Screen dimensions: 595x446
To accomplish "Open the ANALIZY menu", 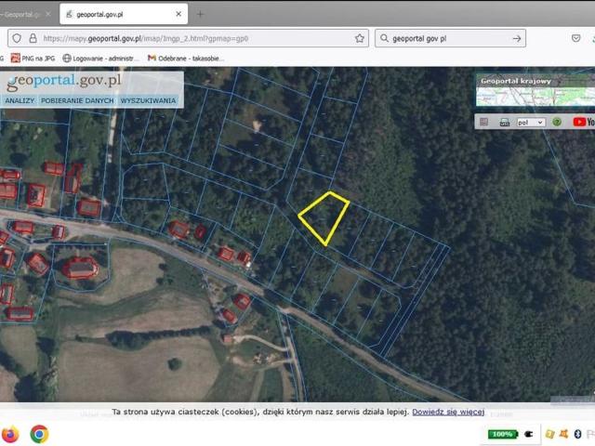I will point(20,99).
